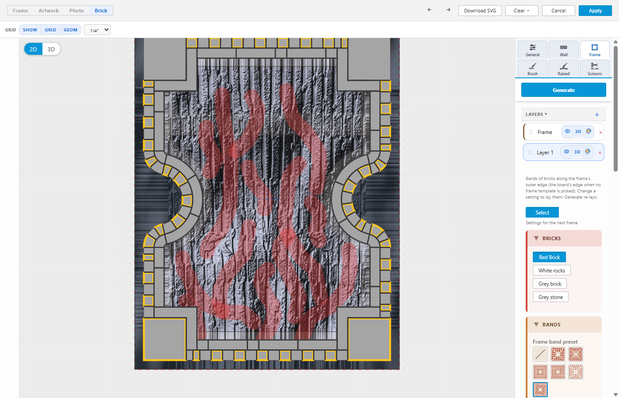619x398 pixels.
Task: Switch to the Photo tab
Action: [76, 11]
